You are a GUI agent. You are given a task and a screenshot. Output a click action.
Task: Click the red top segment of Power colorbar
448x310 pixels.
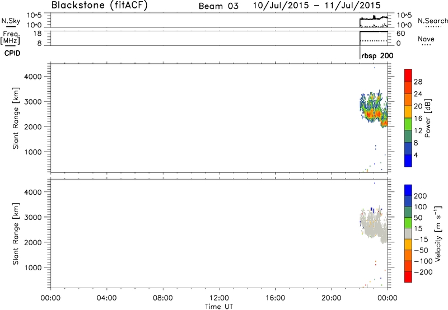[408, 75]
